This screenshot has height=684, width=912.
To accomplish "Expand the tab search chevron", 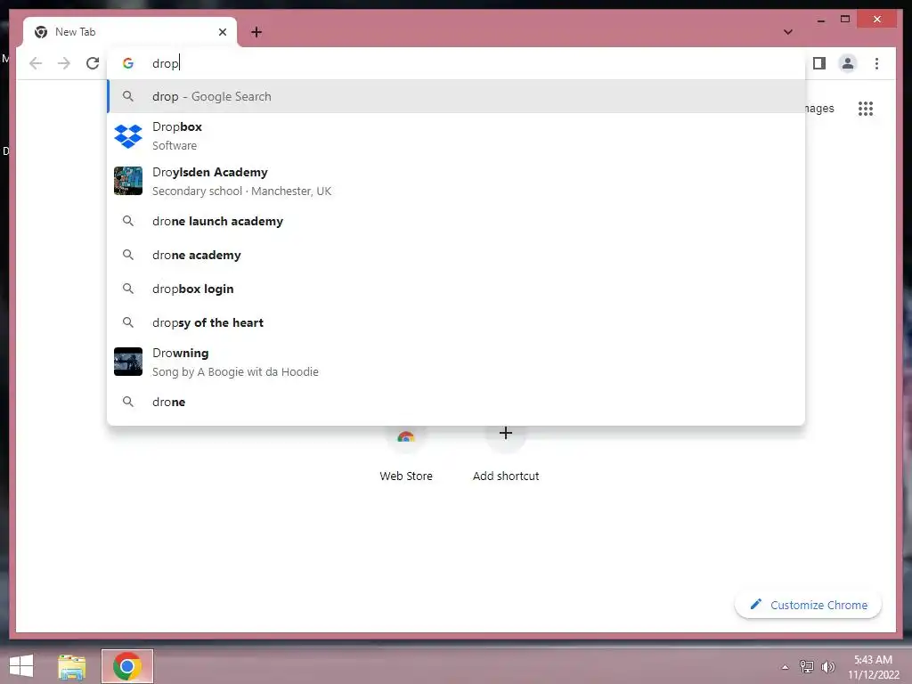I will [x=788, y=32].
